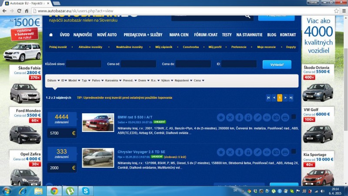The image size is (348, 196).
Task: Click the Moje recenzie link
Action: pos(266,47)
